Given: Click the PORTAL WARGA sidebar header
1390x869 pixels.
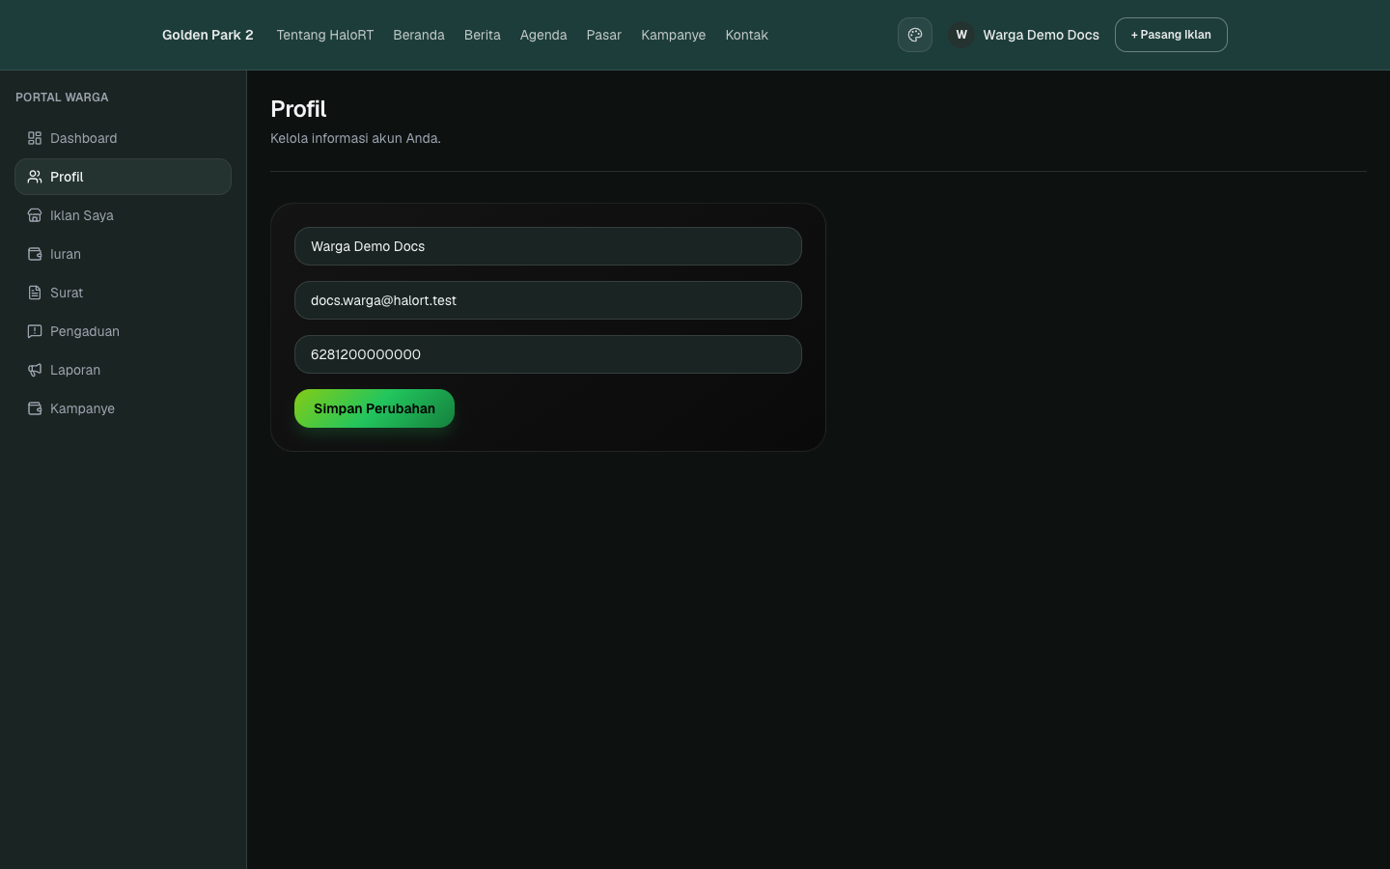Looking at the screenshot, I should point(62,98).
